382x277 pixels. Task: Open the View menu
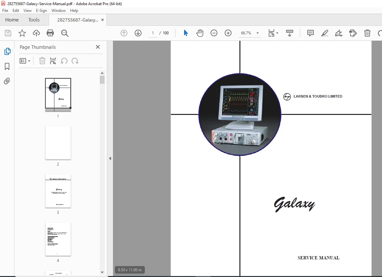pos(28,11)
